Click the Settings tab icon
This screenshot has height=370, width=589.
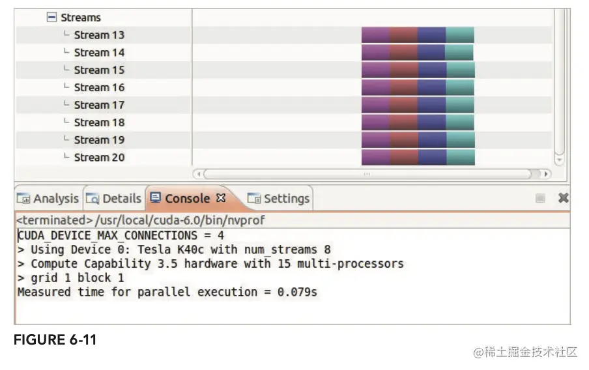coord(254,199)
